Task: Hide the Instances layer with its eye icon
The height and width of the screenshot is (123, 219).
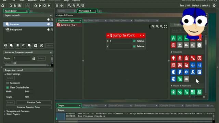Action: tap(49, 24)
